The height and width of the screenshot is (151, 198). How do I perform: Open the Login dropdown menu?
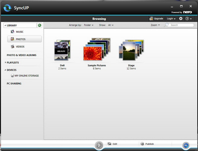171,19
